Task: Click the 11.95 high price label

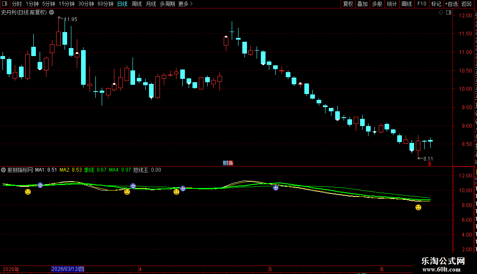Action: pyautogui.click(x=70, y=19)
